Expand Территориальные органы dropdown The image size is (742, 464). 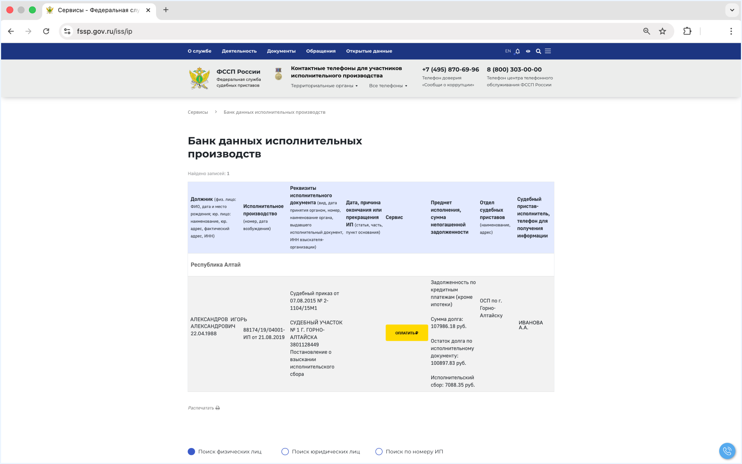[324, 86]
